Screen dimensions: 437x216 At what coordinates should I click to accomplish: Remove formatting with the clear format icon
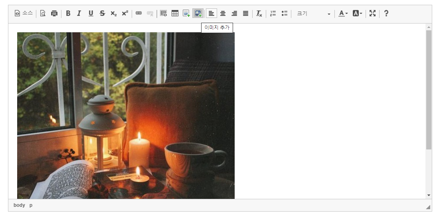click(x=259, y=14)
